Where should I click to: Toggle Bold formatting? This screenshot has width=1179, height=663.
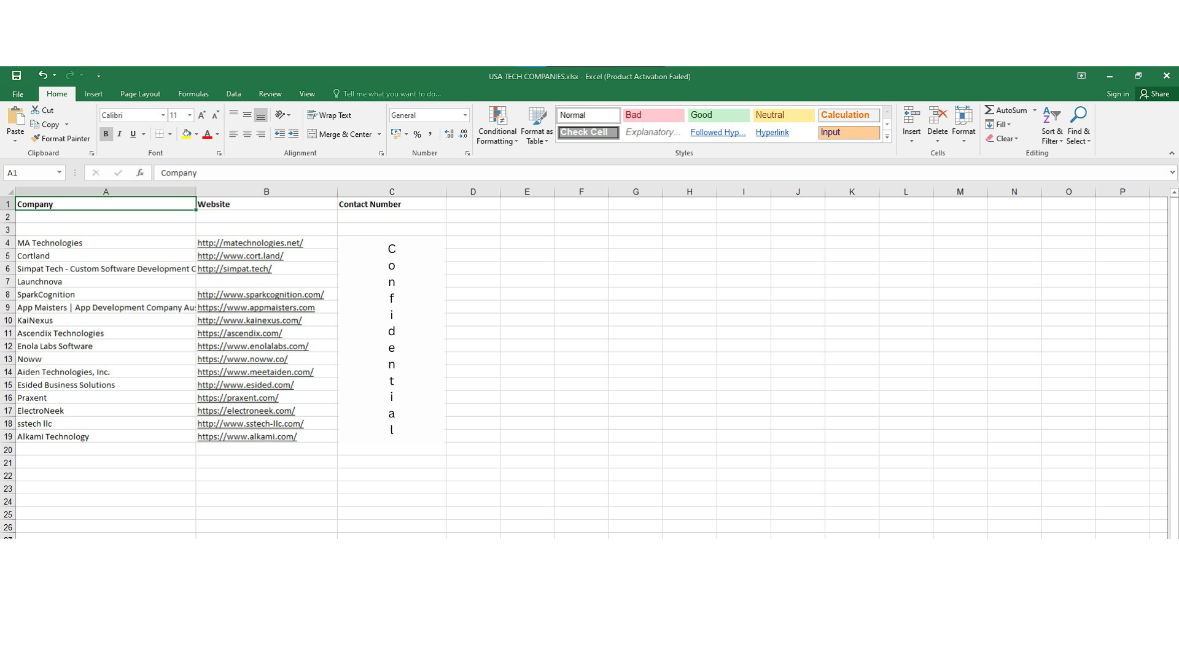click(106, 134)
